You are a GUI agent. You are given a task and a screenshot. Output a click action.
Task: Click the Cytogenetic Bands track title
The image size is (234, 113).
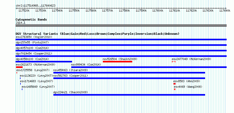31,19
